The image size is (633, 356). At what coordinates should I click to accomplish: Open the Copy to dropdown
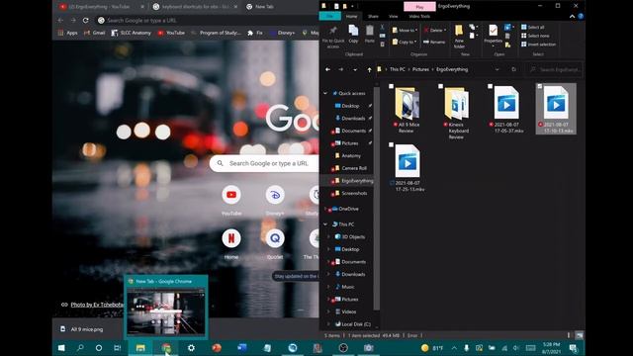click(405, 42)
